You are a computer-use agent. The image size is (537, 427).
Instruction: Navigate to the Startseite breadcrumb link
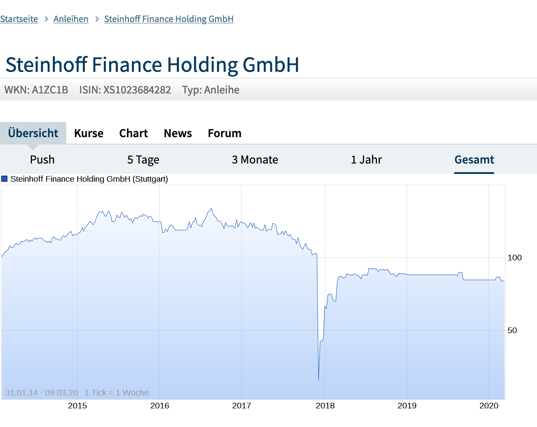19,19
